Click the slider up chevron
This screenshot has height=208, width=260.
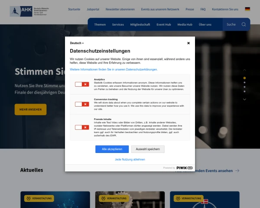[244, 70]
